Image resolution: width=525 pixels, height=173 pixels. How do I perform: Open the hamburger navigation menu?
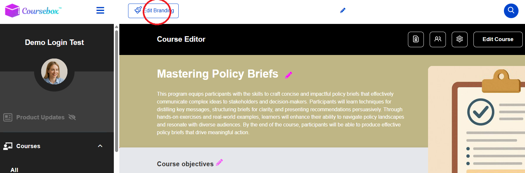pyautogui.click(x=100, y=11)
